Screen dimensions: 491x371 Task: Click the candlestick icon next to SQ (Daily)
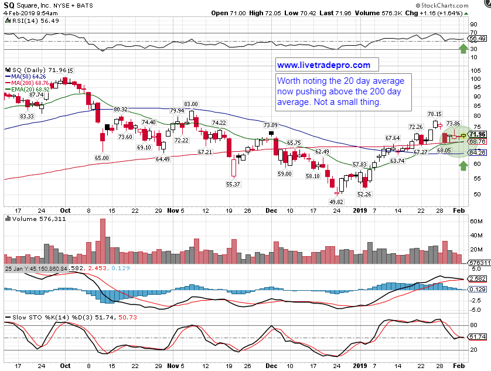click(8, 70)
